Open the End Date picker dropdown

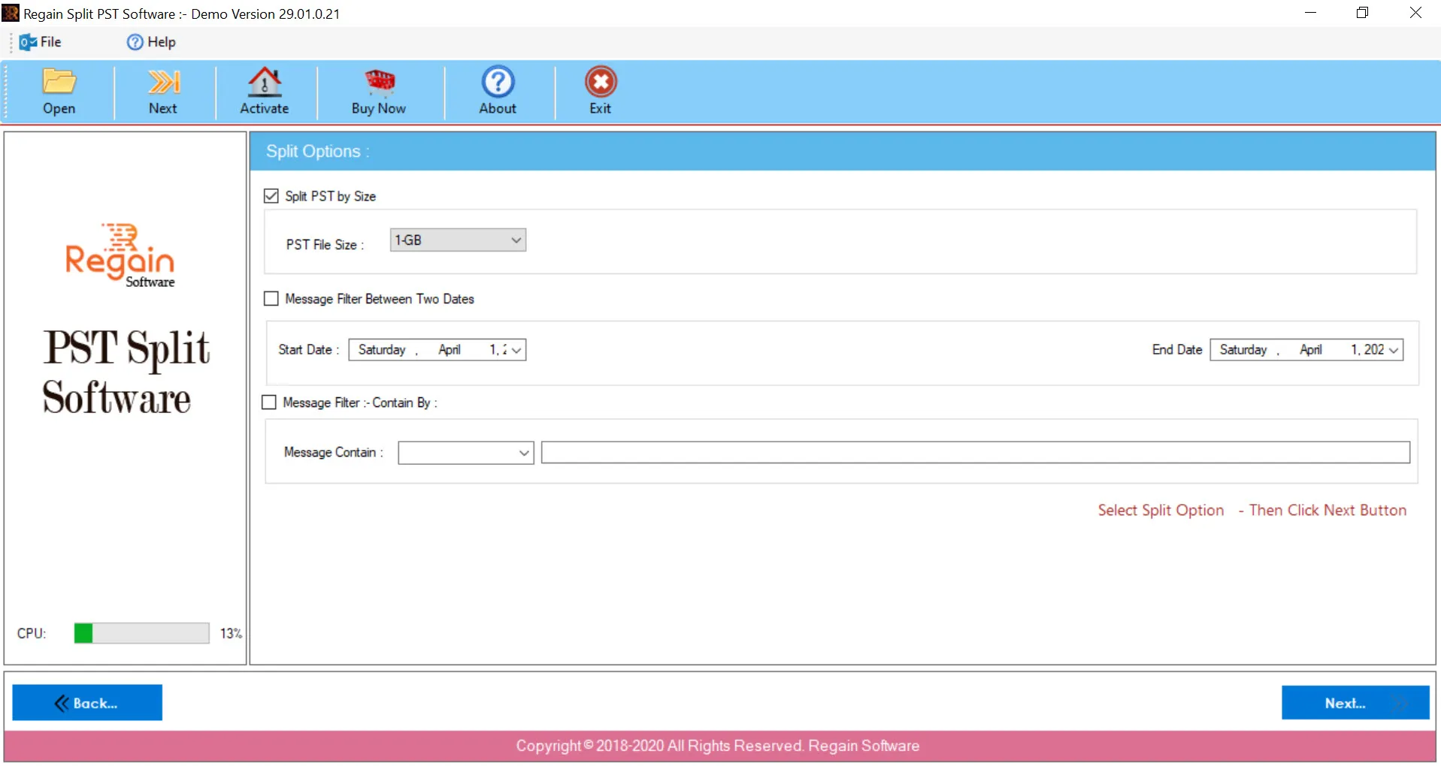[x=1393, y=350]
